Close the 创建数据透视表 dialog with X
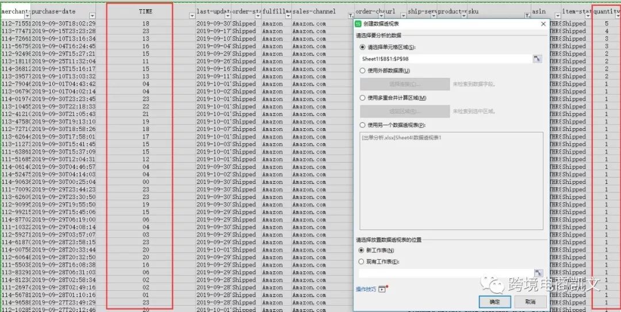This screenshot has height=312, width=621. tap(543, 24)
